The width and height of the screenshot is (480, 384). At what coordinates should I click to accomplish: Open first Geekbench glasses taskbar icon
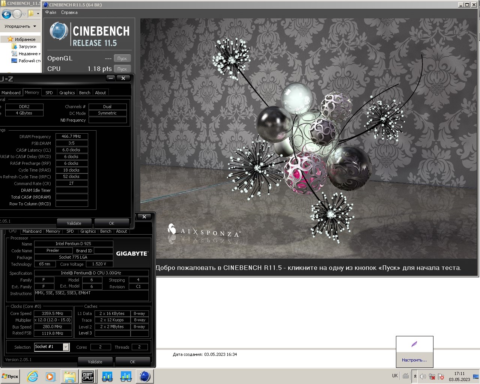pos(107,376)
